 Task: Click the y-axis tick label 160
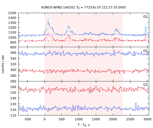[13, 87]
